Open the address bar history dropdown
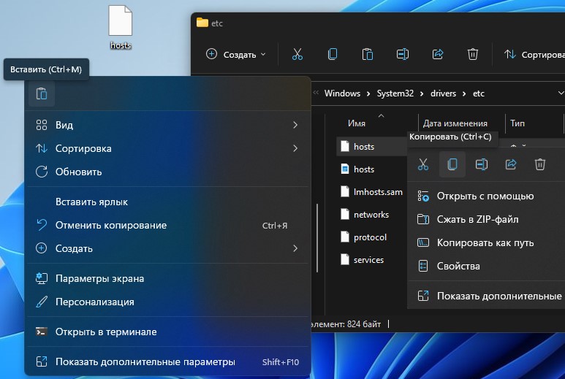The width and height of the screenshot is (565, 379). click(561, 93)
